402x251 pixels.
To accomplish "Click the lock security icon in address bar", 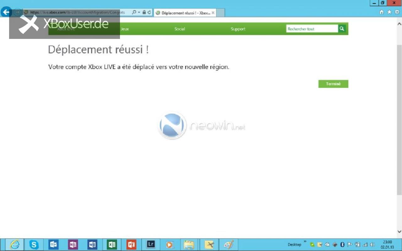I will click(x=144, y=13).
